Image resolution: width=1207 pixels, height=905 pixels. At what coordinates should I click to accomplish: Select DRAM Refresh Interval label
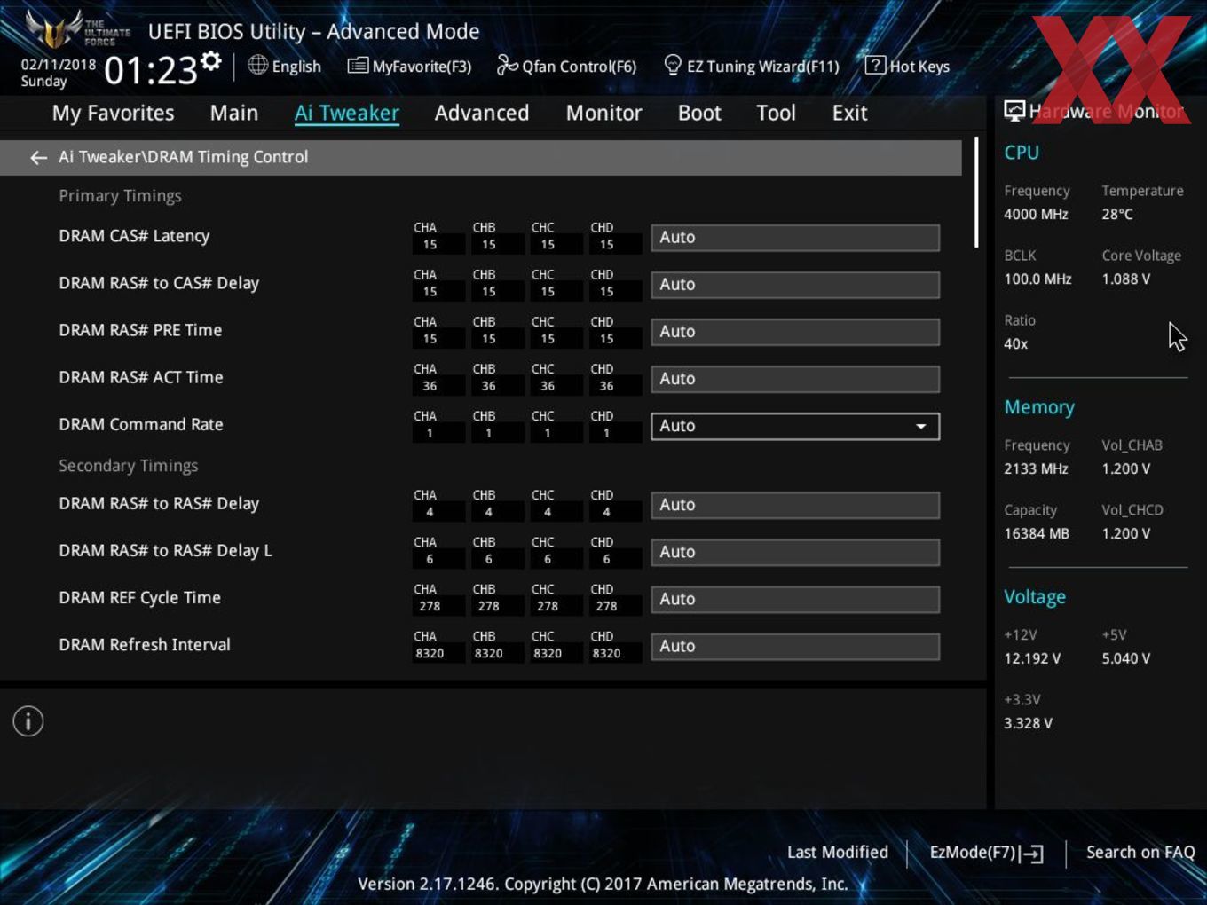[x=145, y=644]
